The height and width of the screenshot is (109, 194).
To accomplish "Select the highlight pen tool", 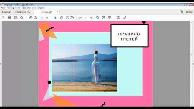I will point(125,18).
